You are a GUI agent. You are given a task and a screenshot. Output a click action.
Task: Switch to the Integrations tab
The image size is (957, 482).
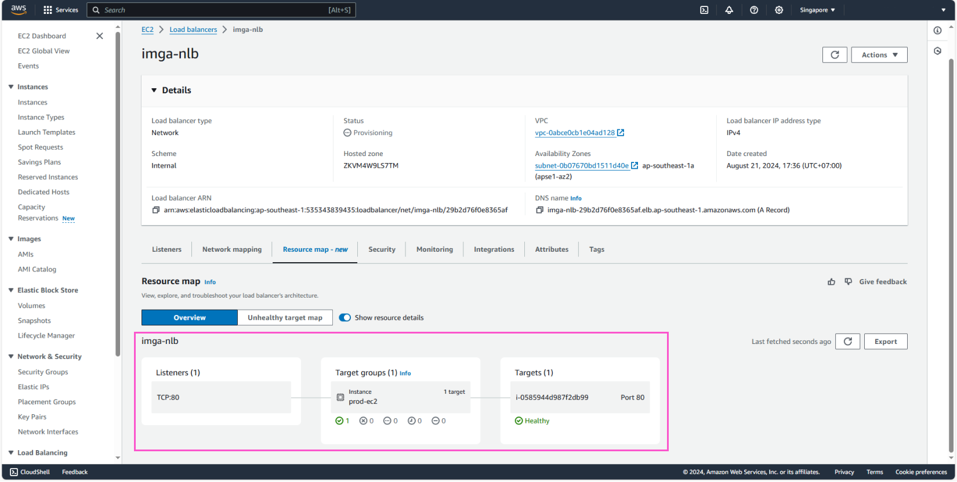[x=494, y=249]
